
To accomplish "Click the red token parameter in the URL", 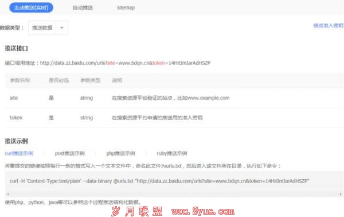I will (159, 63).
